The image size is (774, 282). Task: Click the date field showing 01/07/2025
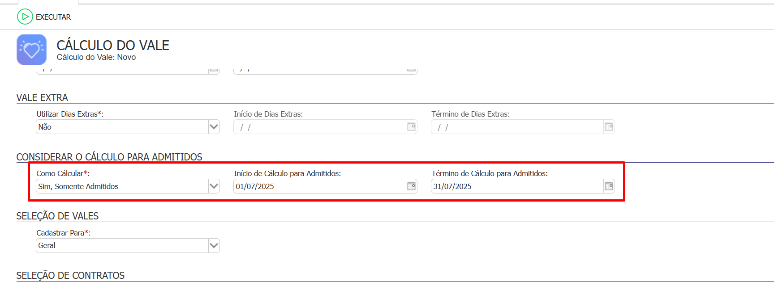coord(319,186)
